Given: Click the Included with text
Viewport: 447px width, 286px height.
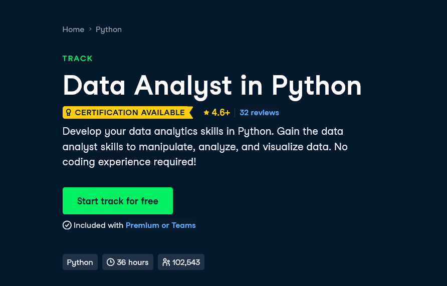Looking at the screenshot, I should click(x=98, y=225).
